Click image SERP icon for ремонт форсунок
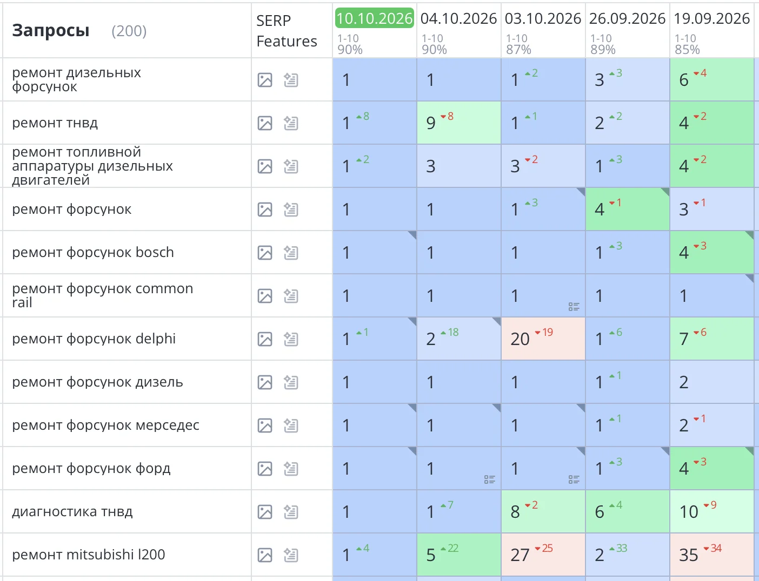The height and width of the screenshot is (581, 759). [x=265, y=210]
